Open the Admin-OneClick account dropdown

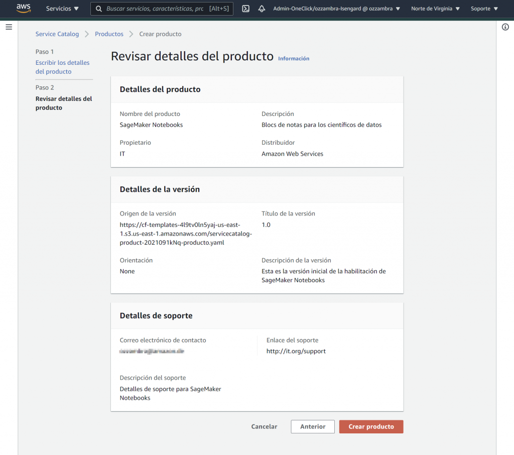coord(337,9)
